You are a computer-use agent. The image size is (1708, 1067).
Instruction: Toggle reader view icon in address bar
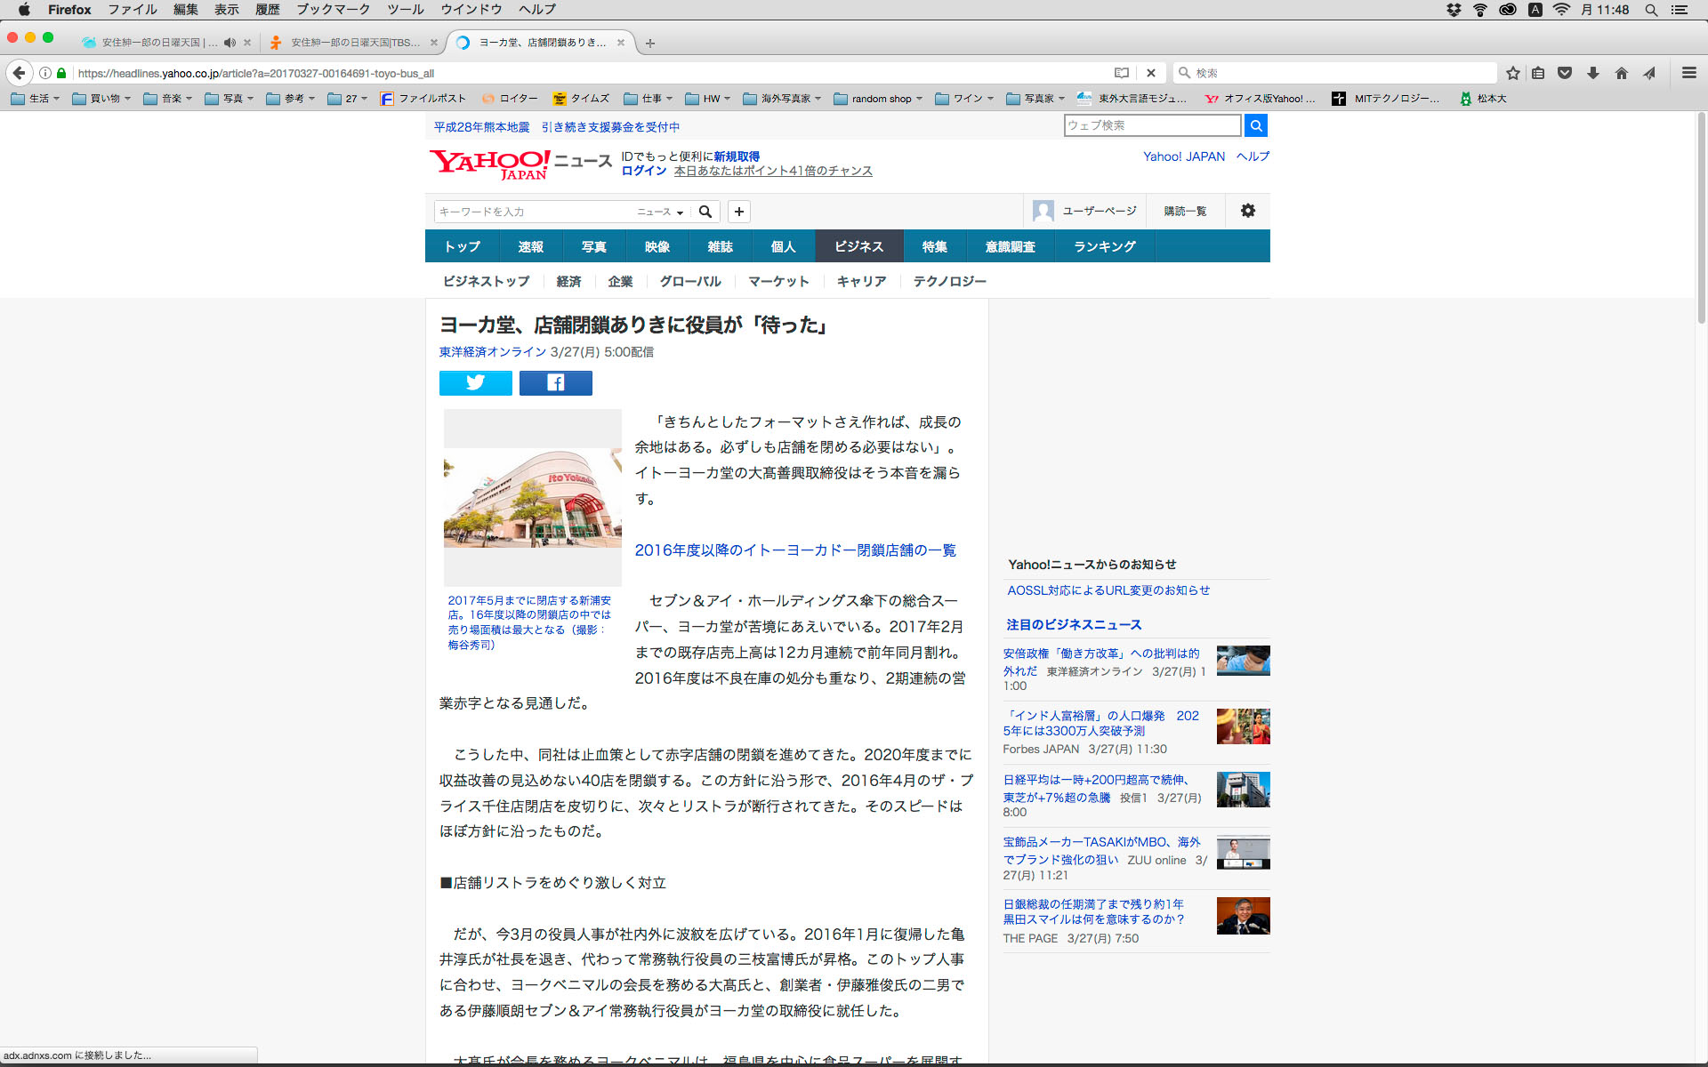click(x=1122, y=73)
